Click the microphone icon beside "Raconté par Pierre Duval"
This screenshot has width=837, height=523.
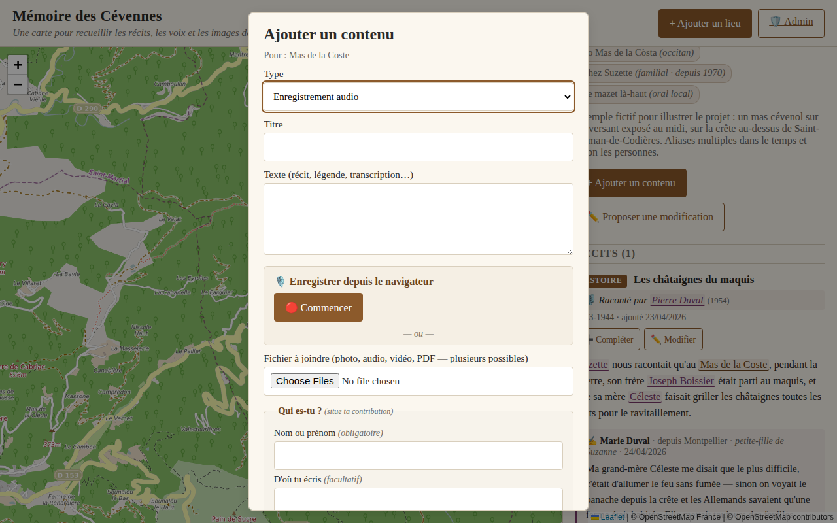click(x=590, y=300)
